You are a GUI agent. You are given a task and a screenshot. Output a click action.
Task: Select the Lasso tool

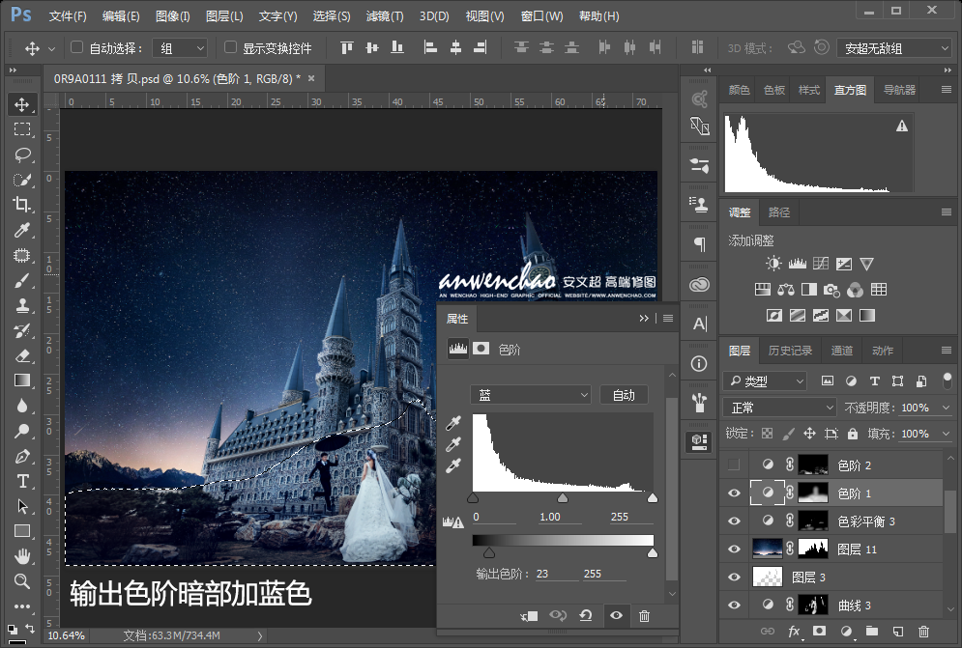22,154
